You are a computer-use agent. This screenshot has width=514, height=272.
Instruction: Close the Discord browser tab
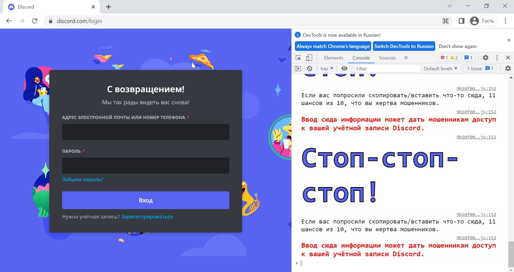click(x=93, y=7)
